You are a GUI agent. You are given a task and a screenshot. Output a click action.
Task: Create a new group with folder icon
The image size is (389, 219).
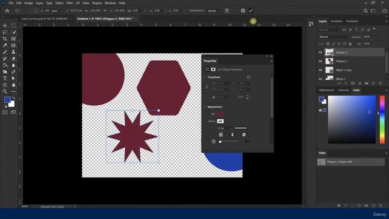(x=367, y=83)
